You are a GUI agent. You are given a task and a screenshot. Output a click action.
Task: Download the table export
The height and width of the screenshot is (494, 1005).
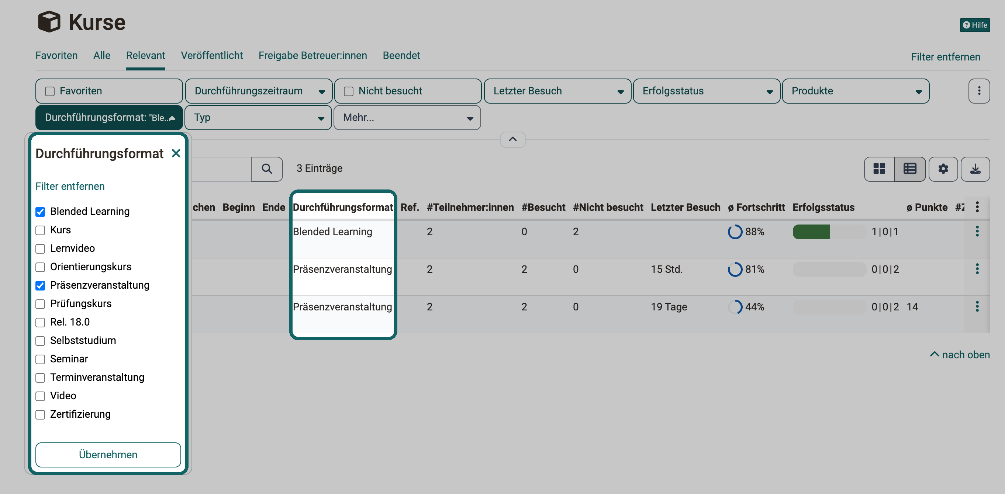coord(975,169)
